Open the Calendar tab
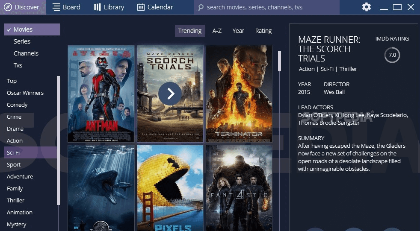The width and height of the screenshot is (420, 231). (155, 7)
